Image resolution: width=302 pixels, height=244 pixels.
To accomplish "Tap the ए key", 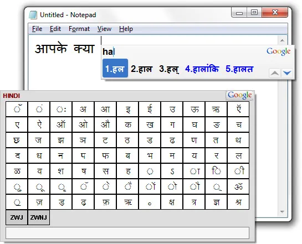I will tap(17, 125).
